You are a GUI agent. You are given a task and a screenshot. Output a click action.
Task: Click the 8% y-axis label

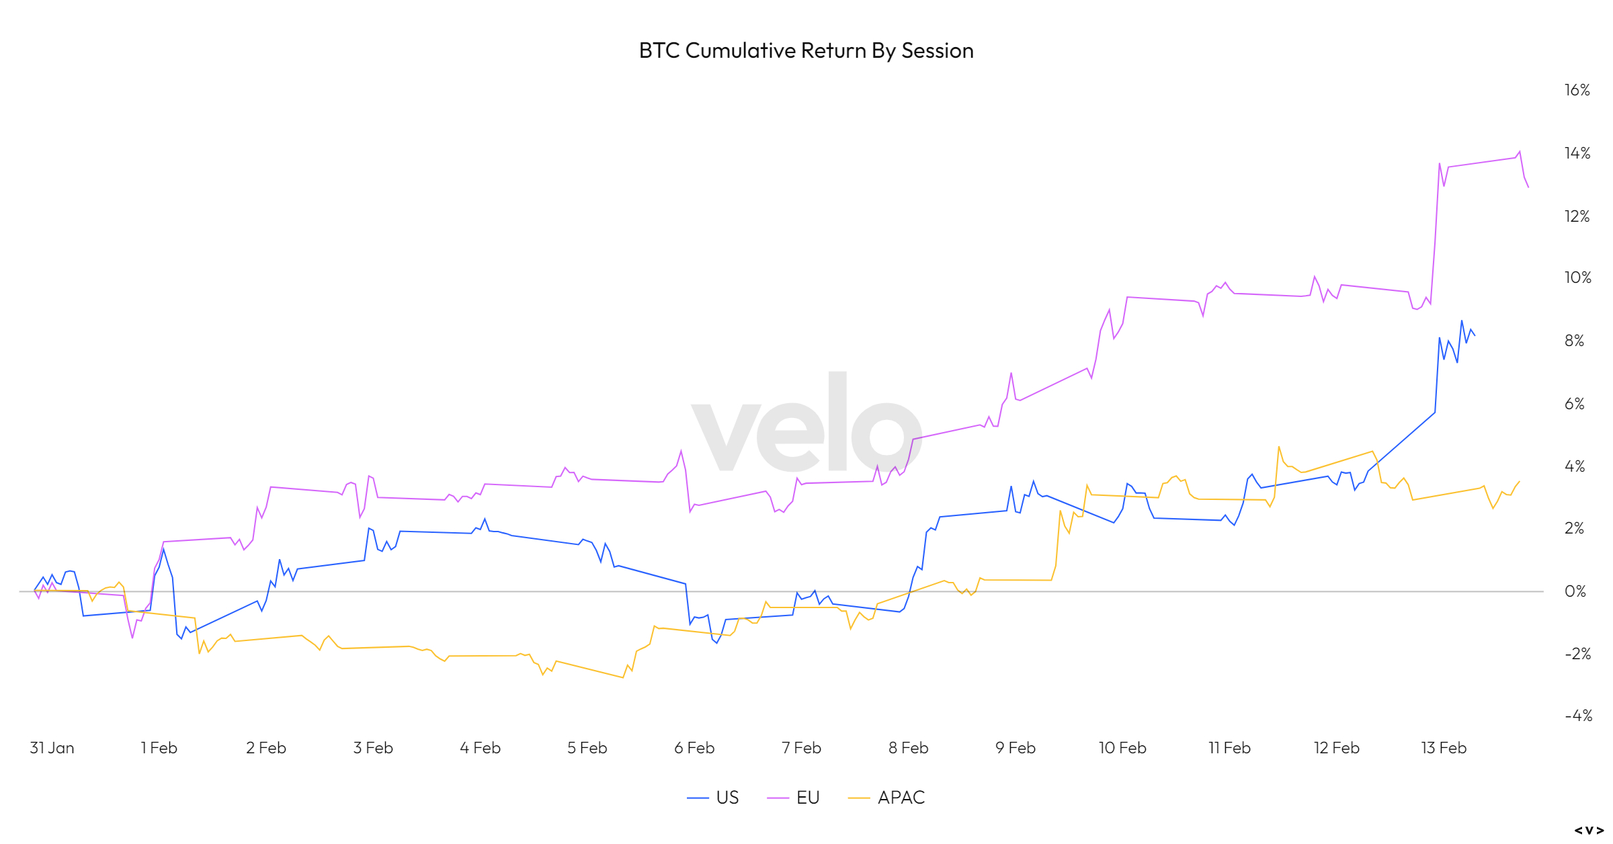click(x=1574, y=341)
